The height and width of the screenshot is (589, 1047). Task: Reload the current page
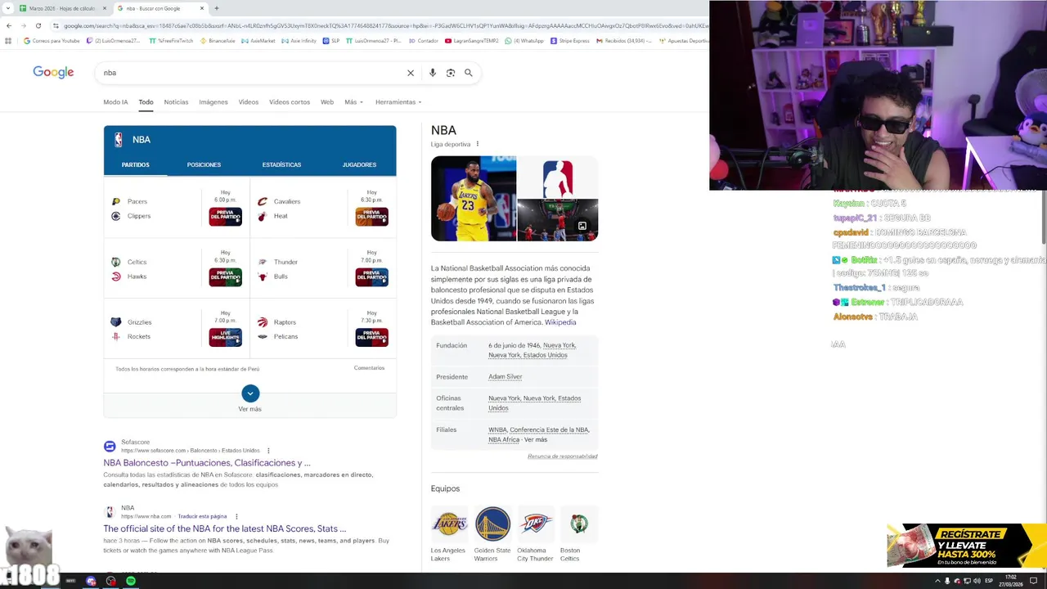coord(38,25)
